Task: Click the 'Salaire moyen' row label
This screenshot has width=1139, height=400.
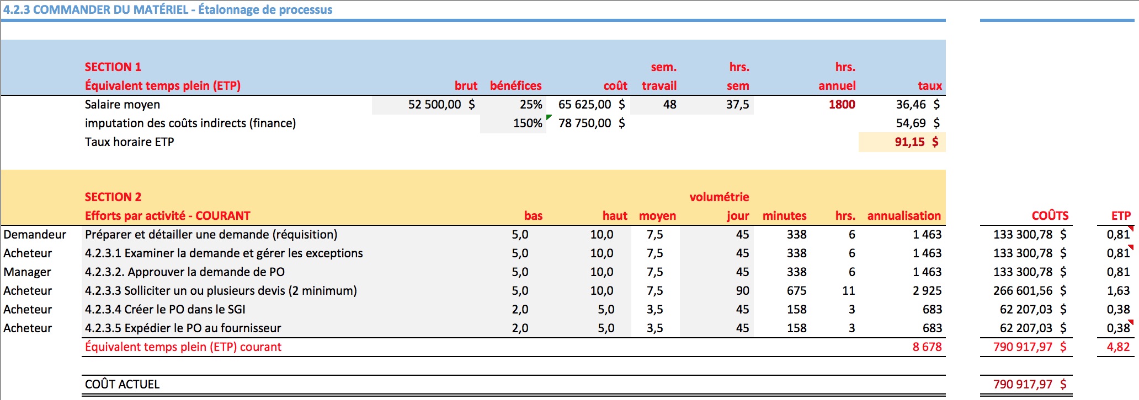Action: click(x=123, y=105)
